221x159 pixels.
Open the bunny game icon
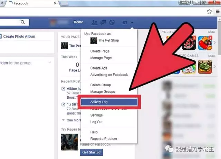(x=189, y=69)
